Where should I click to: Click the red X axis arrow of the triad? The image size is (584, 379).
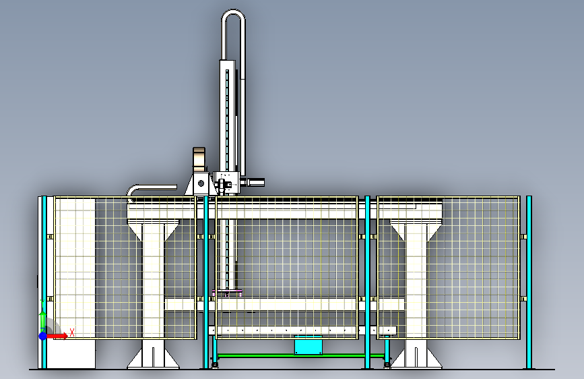[57, 336]
